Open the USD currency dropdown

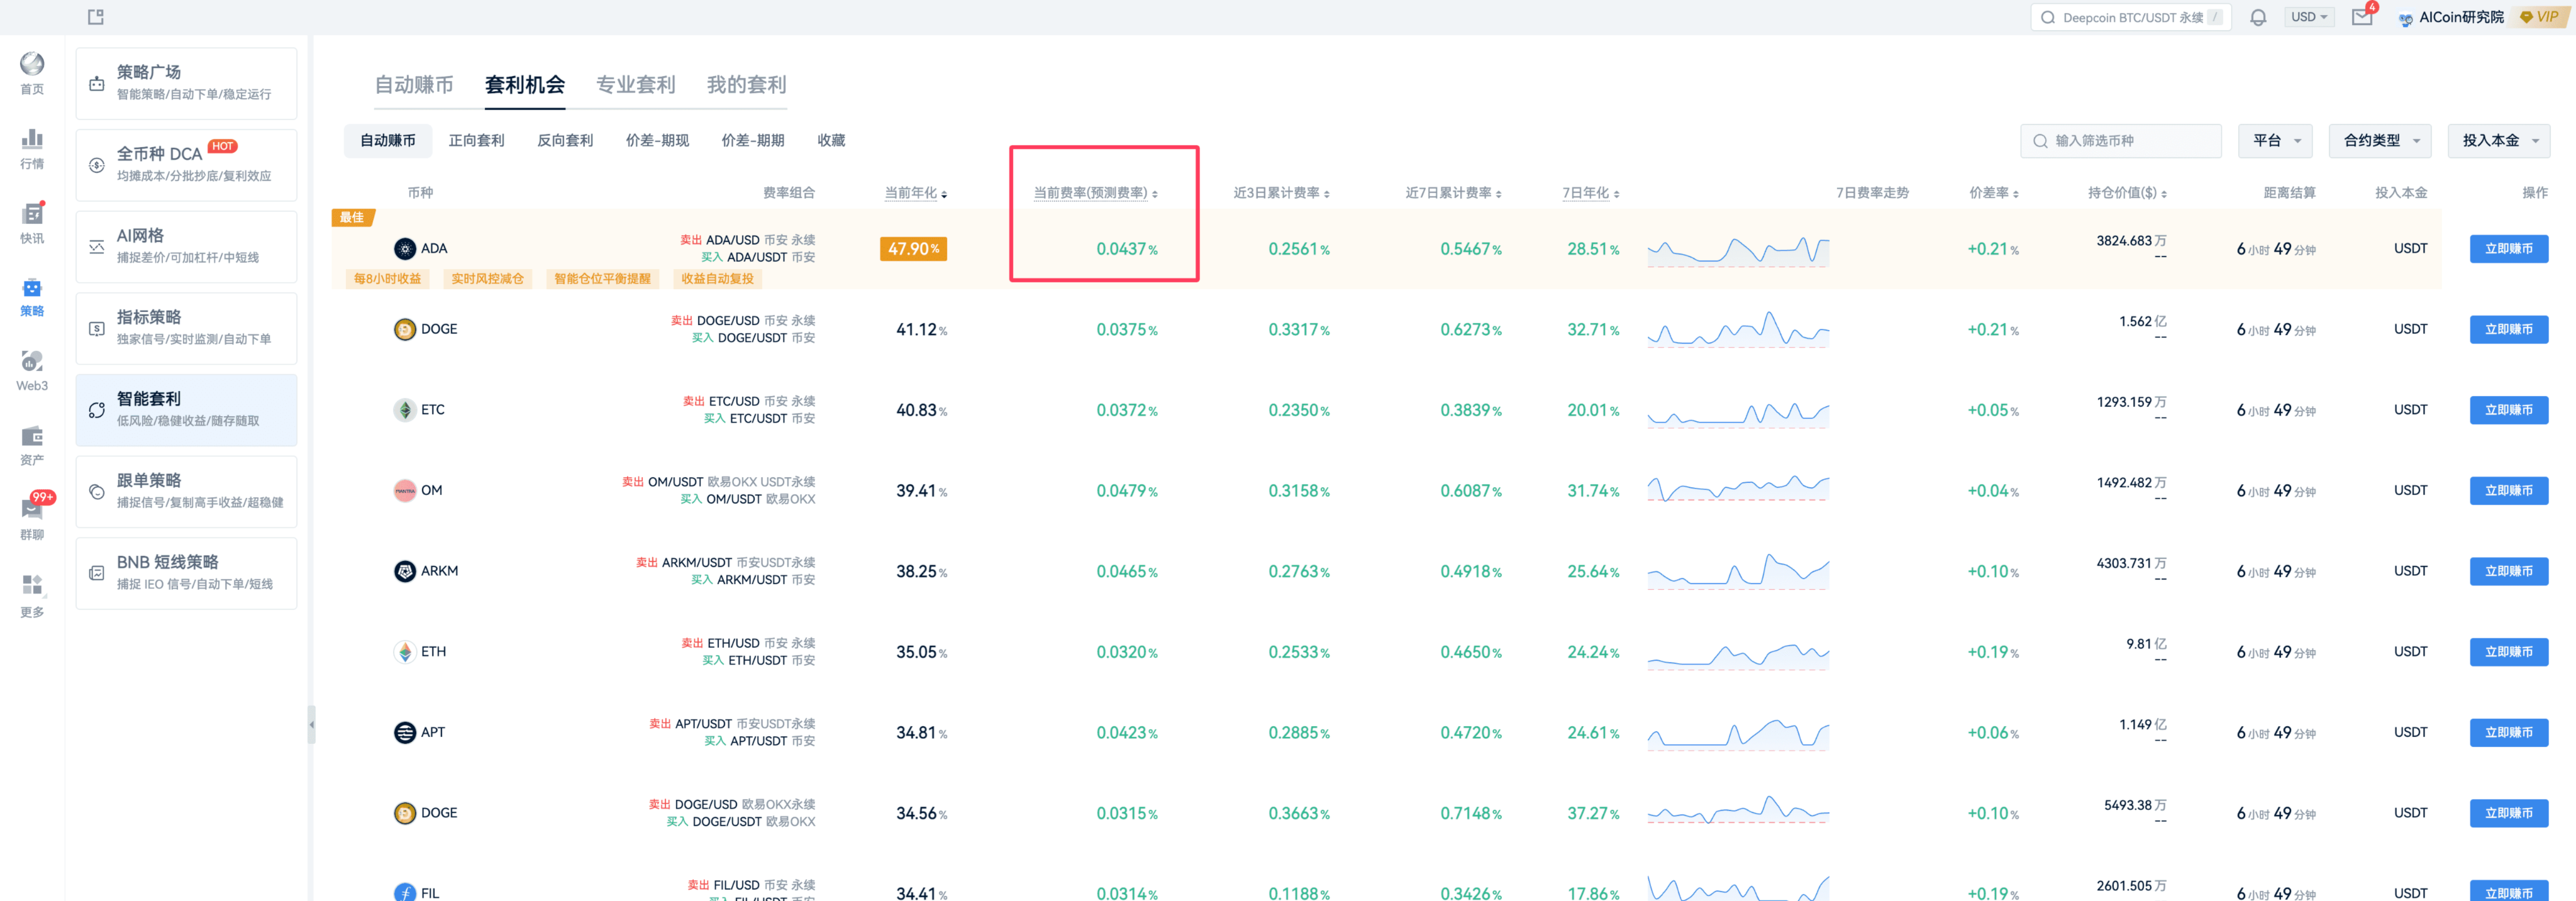click(2308, 17)
